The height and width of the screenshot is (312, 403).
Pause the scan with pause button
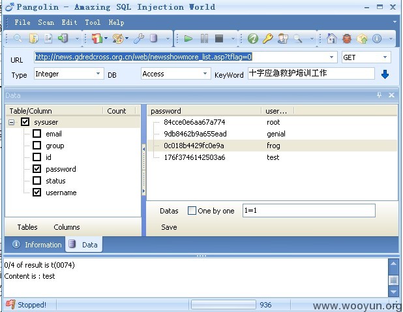click(204, 39)
